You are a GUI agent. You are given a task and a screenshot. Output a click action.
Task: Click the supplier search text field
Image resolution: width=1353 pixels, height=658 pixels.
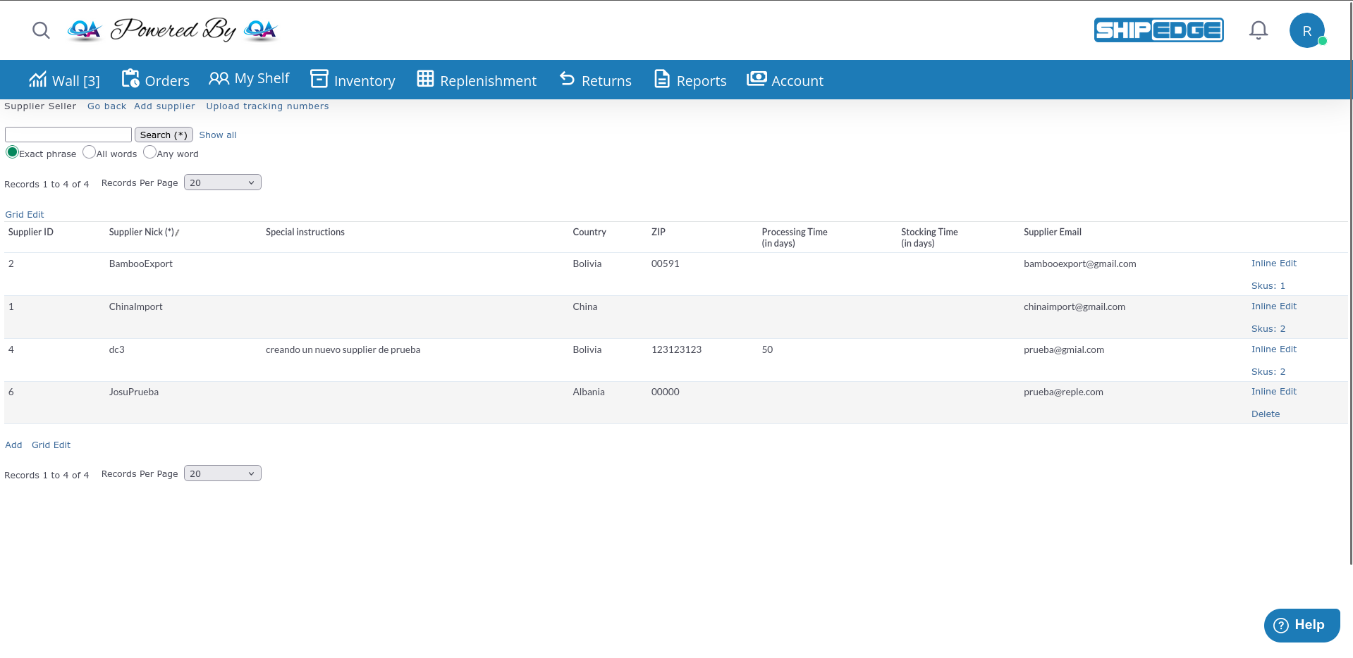[x=68, y=135]
